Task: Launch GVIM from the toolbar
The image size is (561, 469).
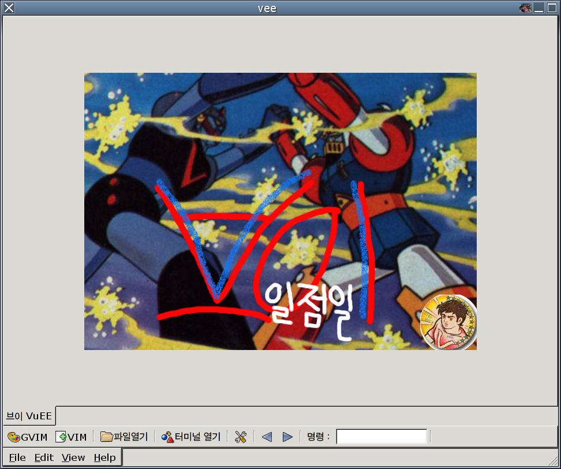Action: coord(28,437)
